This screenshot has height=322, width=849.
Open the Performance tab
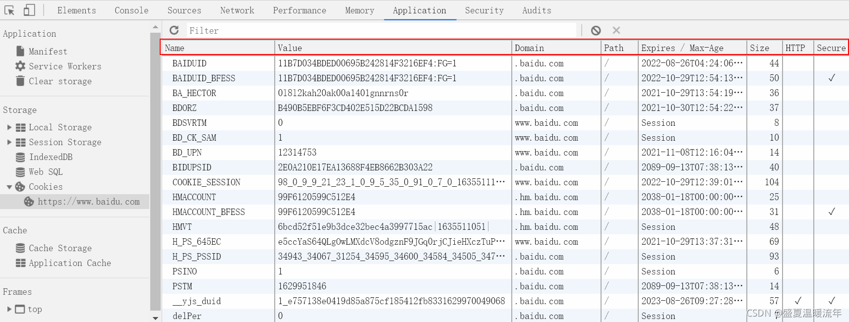pos(300,10)
